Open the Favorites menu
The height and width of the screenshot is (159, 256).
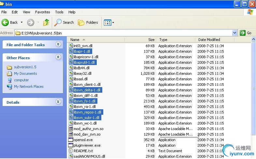42,12
